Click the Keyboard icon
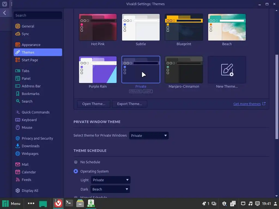 pos(18,120)
